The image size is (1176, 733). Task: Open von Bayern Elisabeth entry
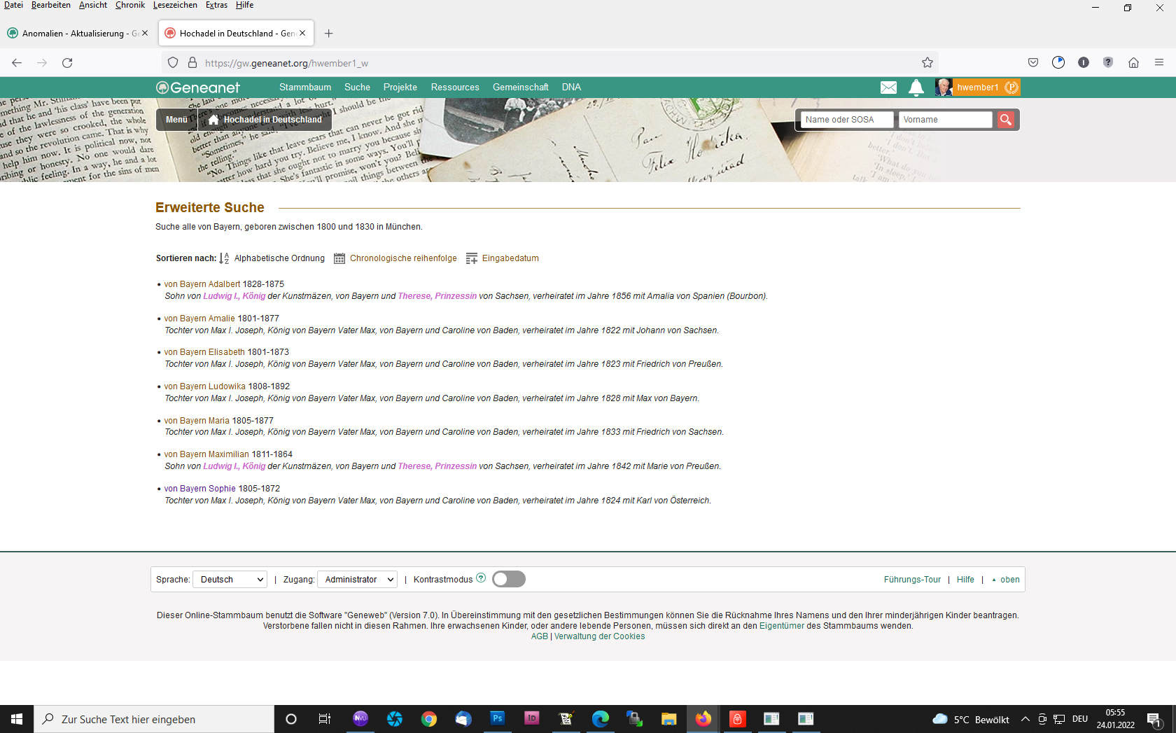click(204, 352)
